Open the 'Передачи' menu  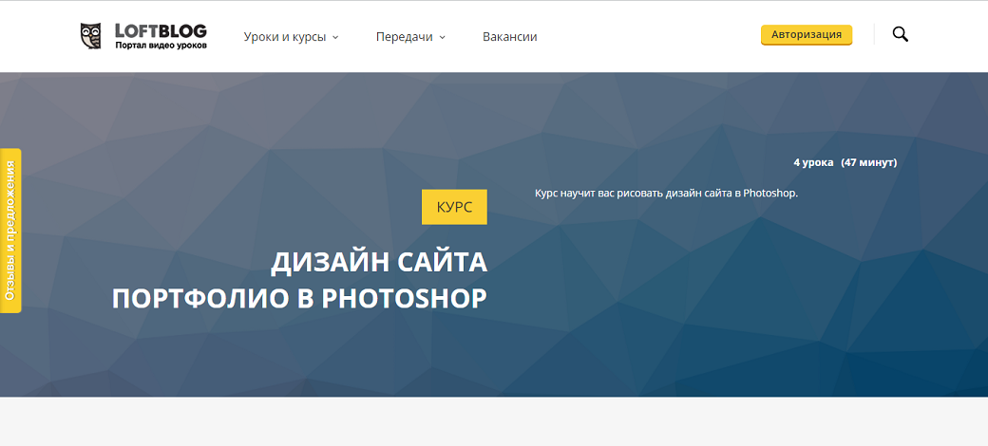[x=404, y=37]
